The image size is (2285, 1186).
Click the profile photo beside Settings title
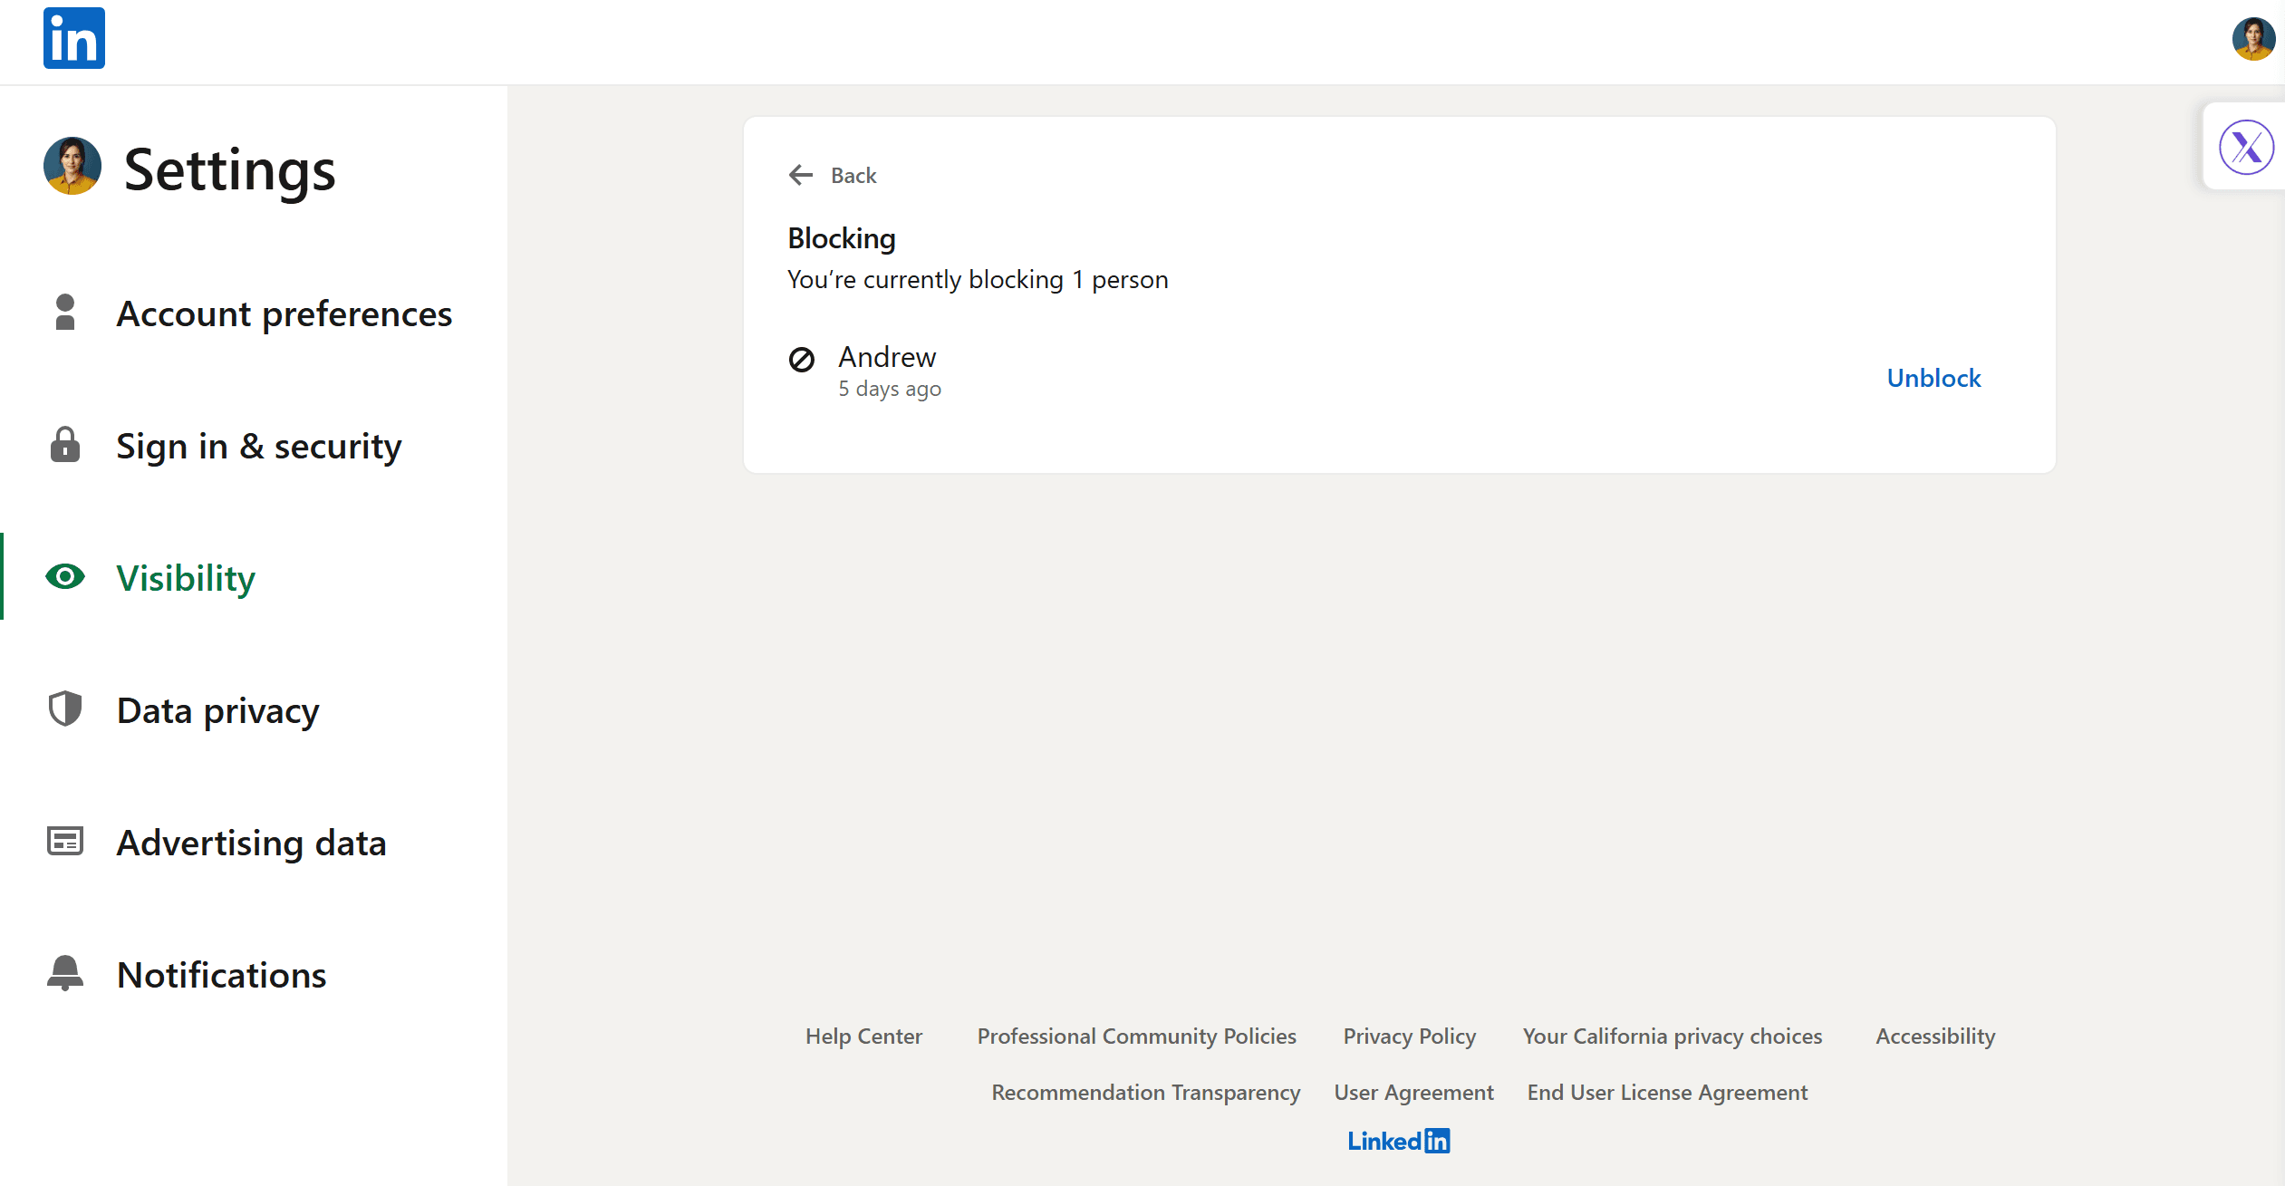(x=72, y=167)
